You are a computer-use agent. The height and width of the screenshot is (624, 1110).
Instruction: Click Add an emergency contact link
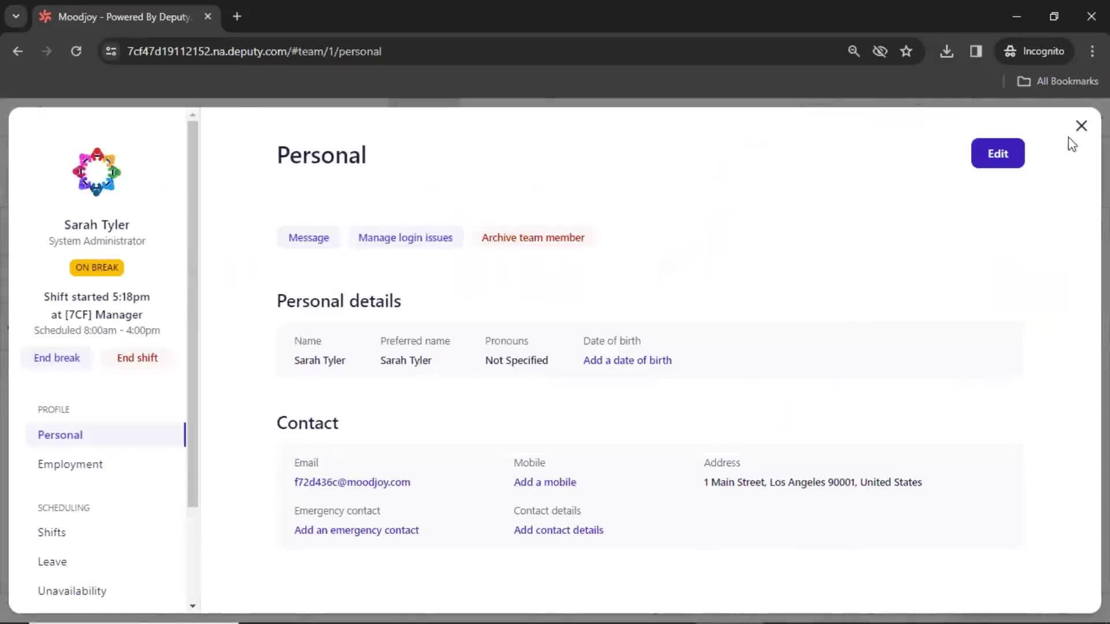pyautogui.click(x=356, y=530)
